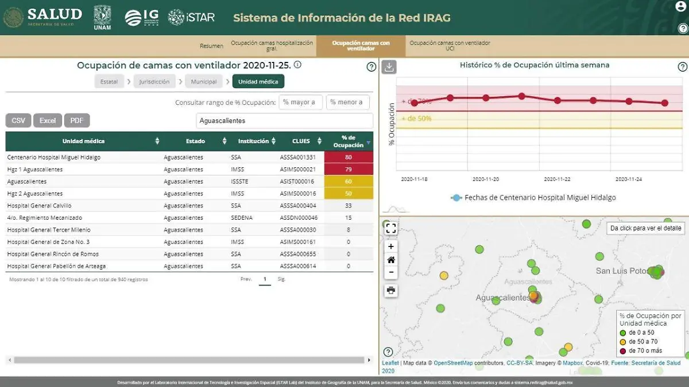Viewport: 689px width, 387px height.
Task: Click the download chart icon
Action: coord(389,67)
